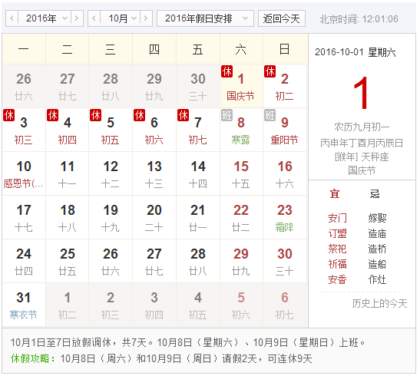The image size is (420, 376).
Task: Click the 返回今天 button
Action: coord(282,18)
